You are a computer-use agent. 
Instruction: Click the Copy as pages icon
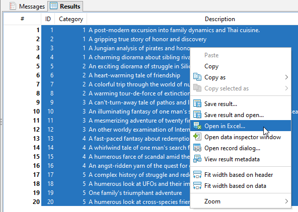pos(197,77)
